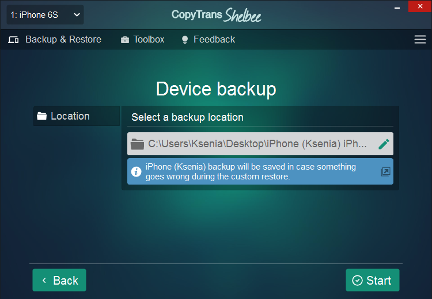The image size is (432, 299).
Task: Open the hamburger menu icon
Action: (420, 39)
